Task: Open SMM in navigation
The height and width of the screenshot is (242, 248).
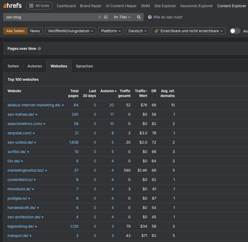Action: 145,6
